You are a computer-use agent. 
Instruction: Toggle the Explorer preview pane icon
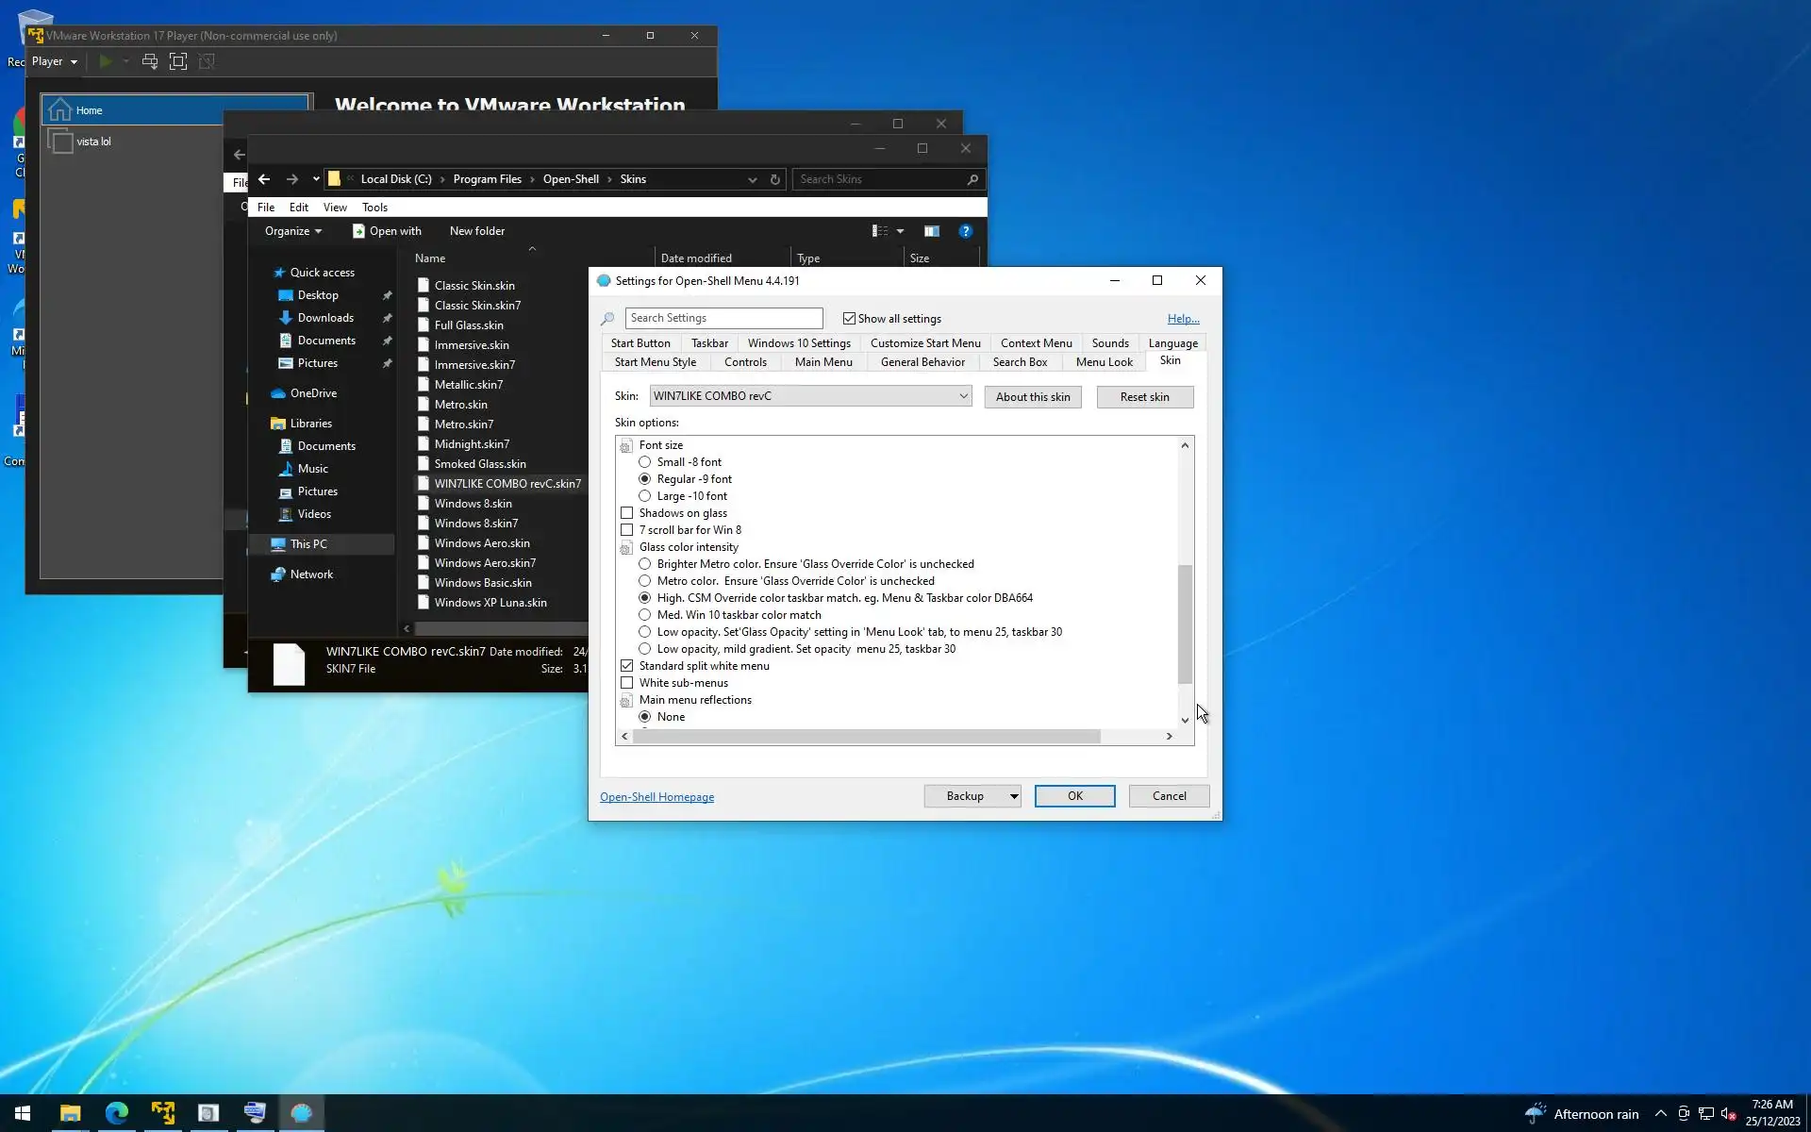[931, 231]
